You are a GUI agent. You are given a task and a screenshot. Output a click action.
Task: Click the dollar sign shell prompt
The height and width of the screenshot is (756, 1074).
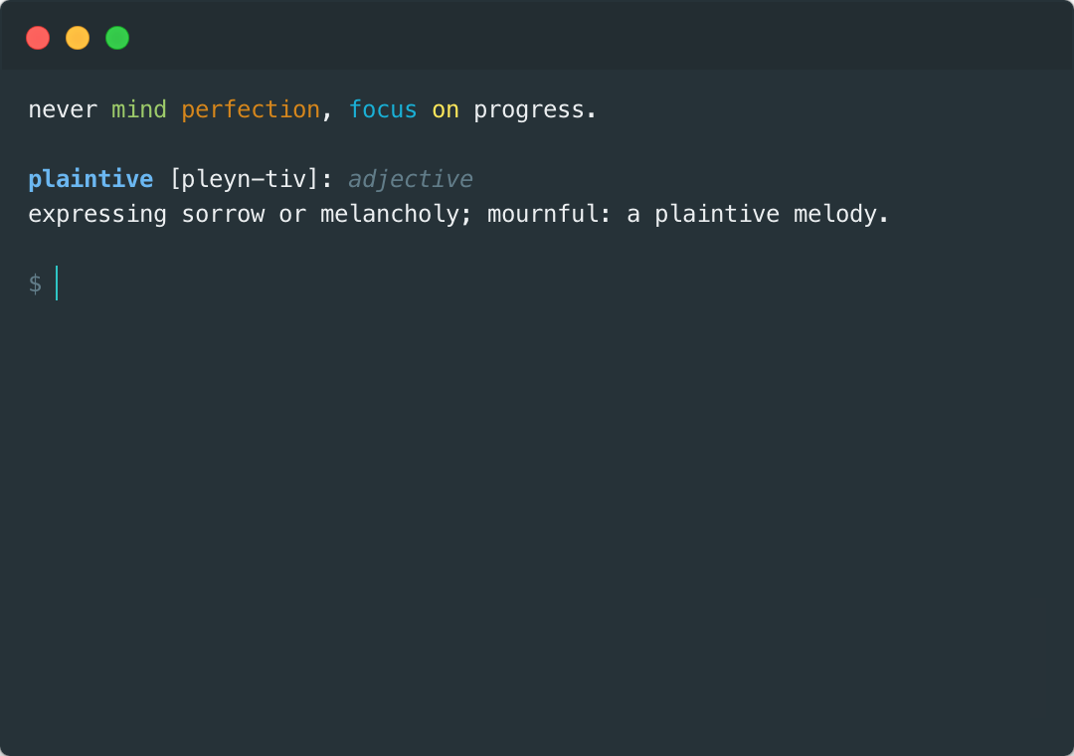[36, 283]
